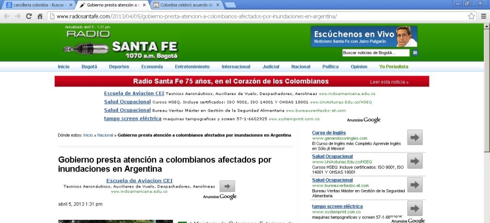The width and height of the screenshot is (490, 223).
Task: Open article 'Escuela de Aviacion CEI' ad link
Action: pyautogui.click(x=140, y=181)
